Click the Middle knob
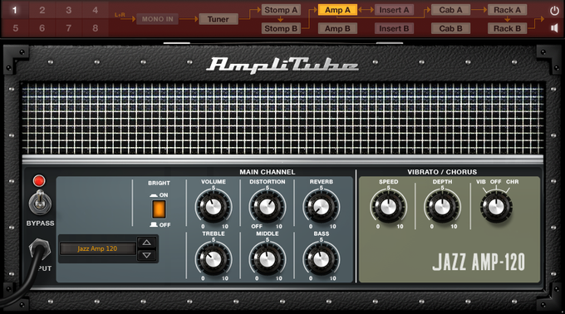 point(267,259)
